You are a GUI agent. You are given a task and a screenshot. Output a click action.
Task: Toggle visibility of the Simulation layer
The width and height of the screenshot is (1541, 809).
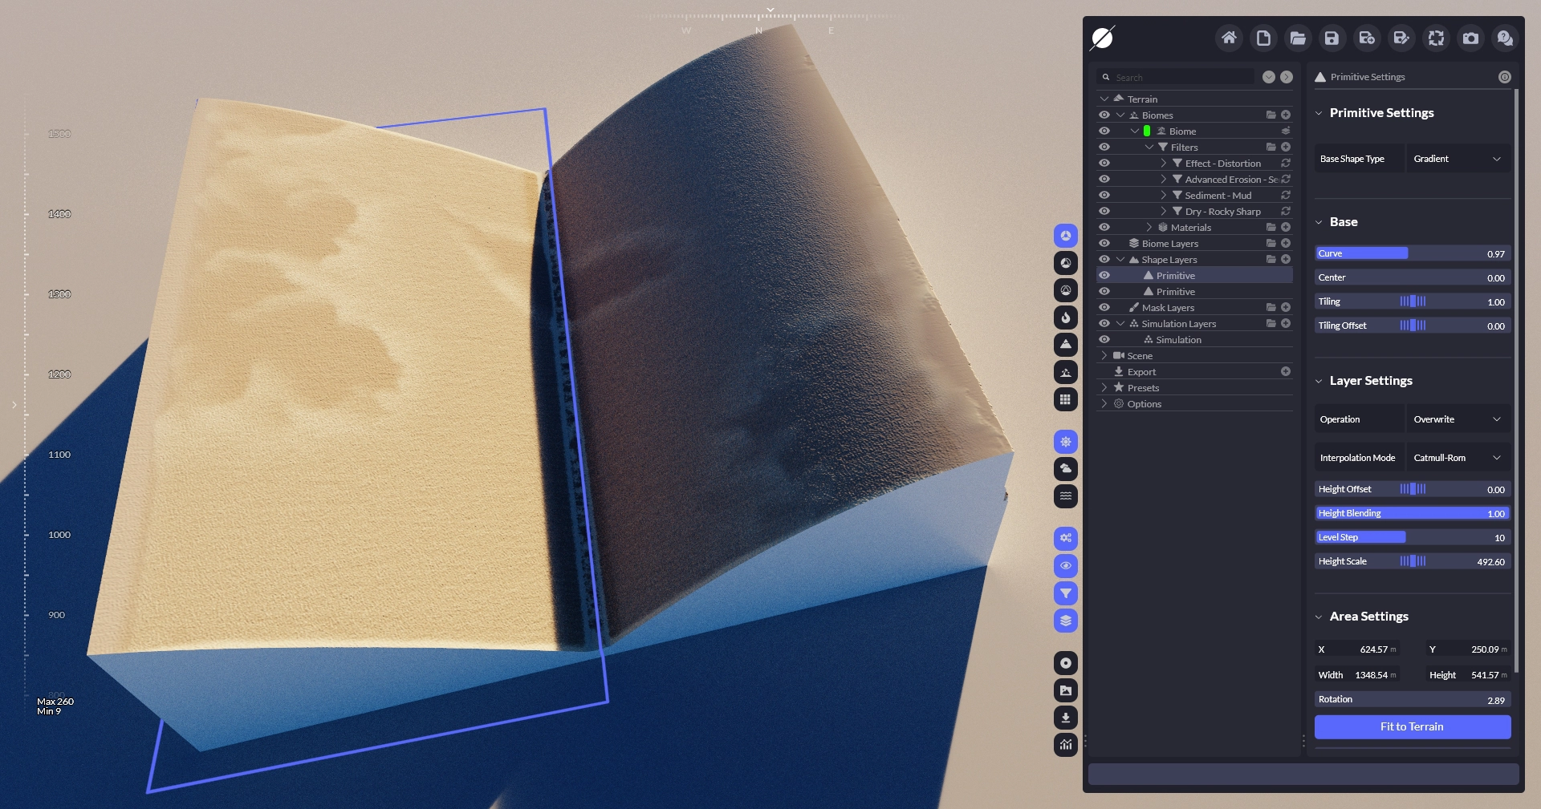coord(1104,340)
